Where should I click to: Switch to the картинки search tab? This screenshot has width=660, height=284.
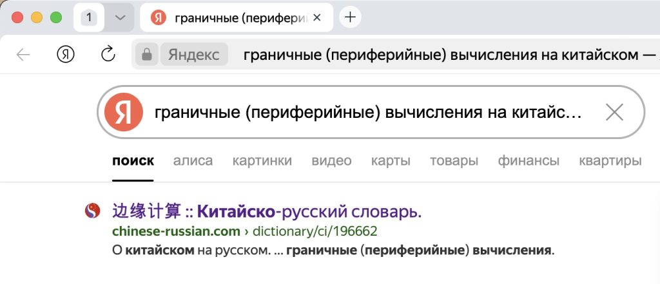262,161
